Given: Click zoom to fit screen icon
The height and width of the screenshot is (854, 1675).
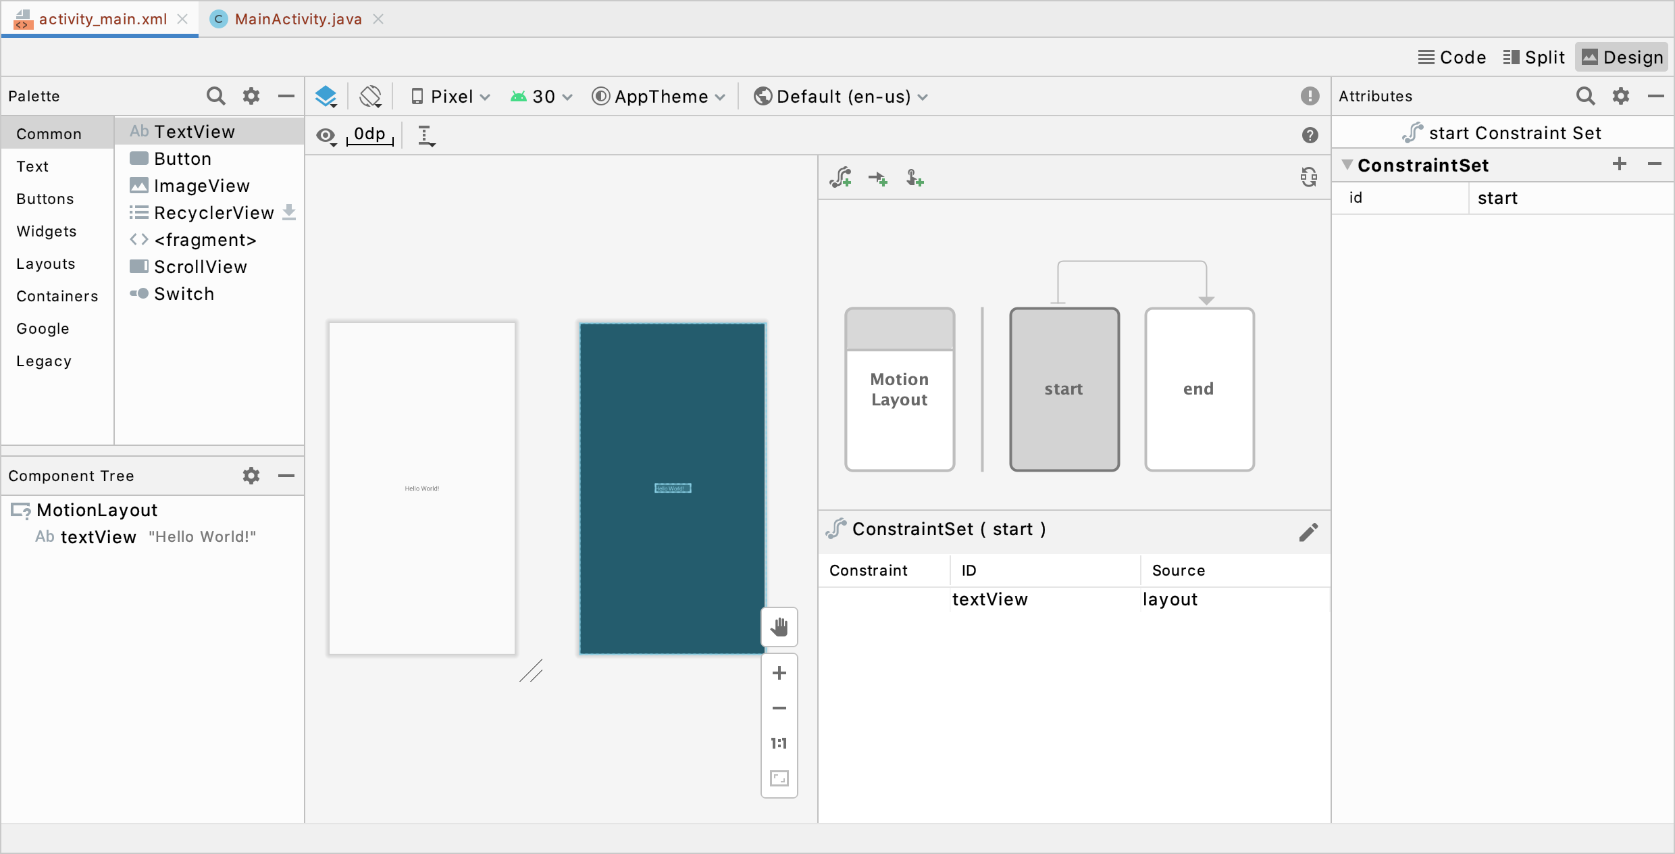Looking at the screenshot, I should click(779, 778).
